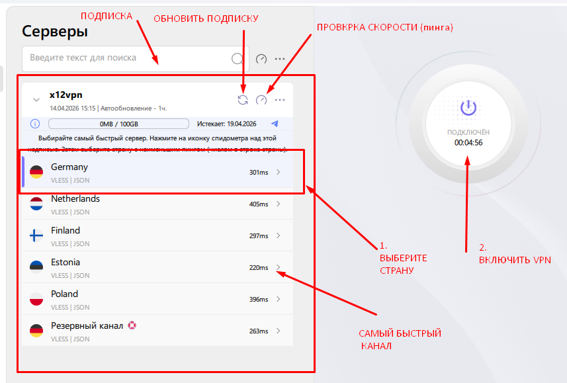The image size is (567, 383).
Task: Collapse the x12vpn subscription group
Action: 36,100
